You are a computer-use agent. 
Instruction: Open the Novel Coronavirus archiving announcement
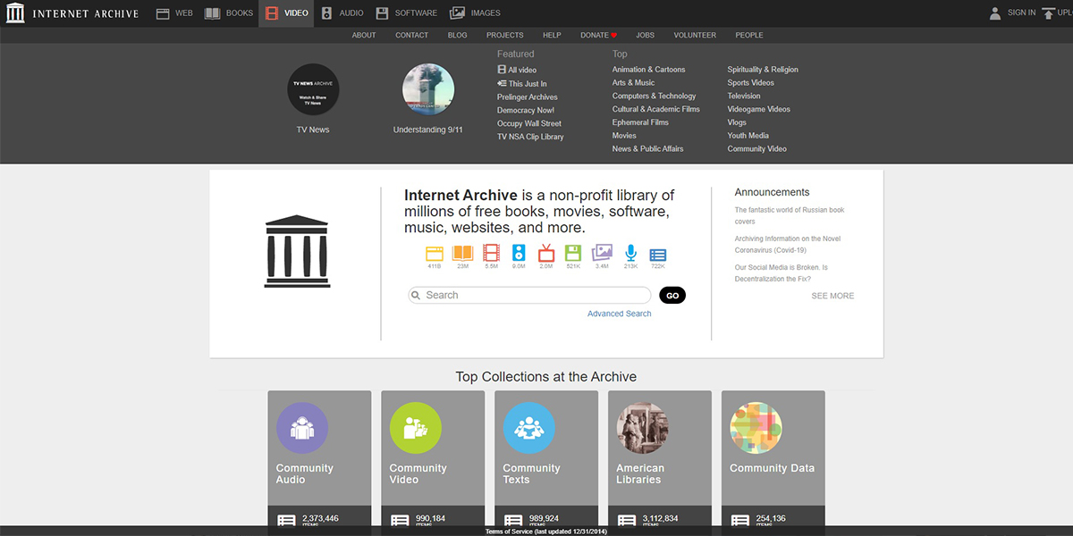(788, 244)
